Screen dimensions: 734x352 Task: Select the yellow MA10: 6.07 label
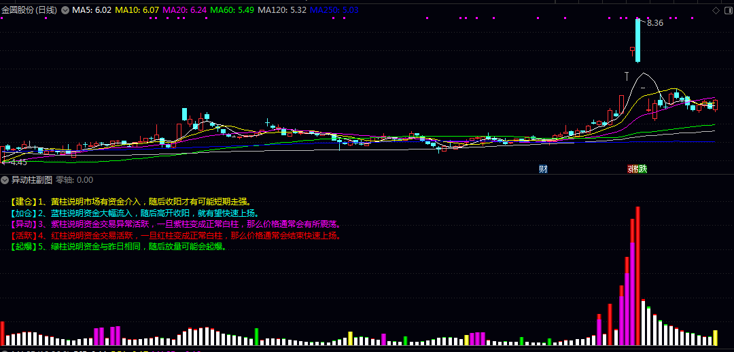[x=137, y=10]
